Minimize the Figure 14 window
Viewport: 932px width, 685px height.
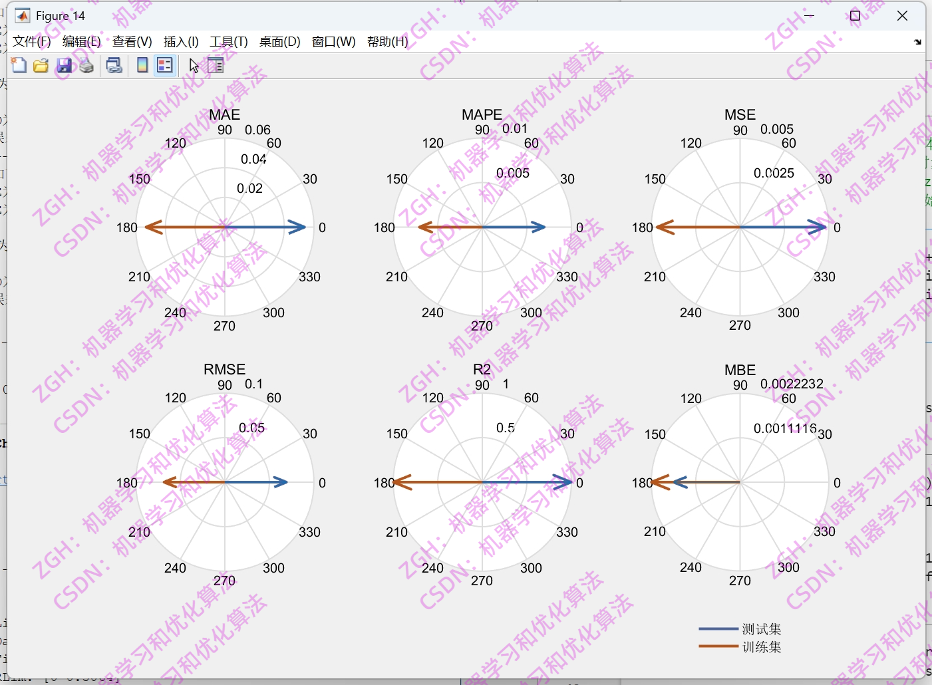[x=810, y=15]
